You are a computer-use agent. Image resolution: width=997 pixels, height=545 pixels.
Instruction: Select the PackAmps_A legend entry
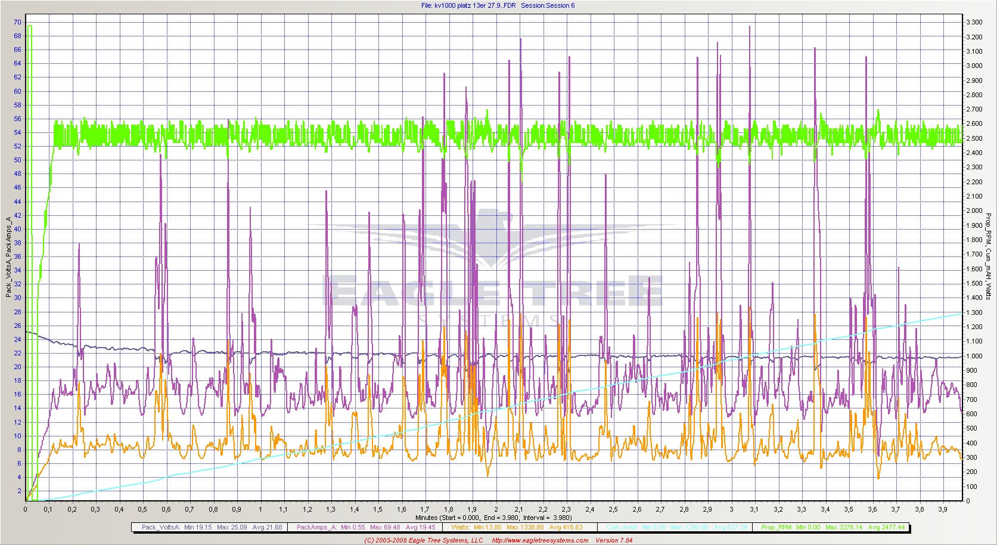(x=365, y=527)
